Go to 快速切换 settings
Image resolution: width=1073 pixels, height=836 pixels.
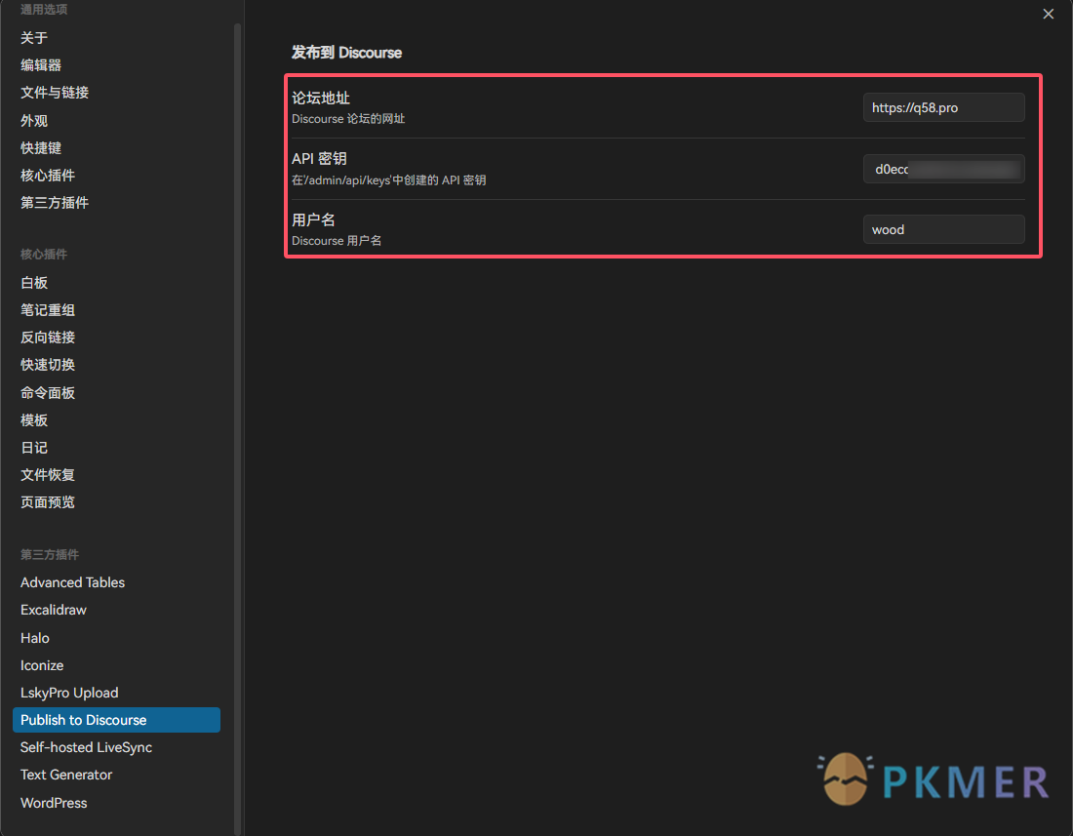[x=47, y=365]
